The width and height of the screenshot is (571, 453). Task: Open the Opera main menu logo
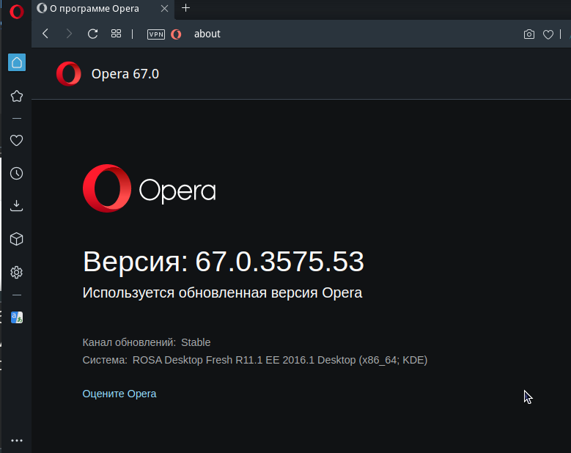click(17, 12)
